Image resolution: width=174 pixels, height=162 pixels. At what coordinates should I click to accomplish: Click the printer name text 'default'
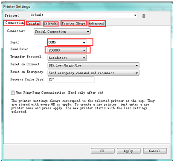click(37, 15)
